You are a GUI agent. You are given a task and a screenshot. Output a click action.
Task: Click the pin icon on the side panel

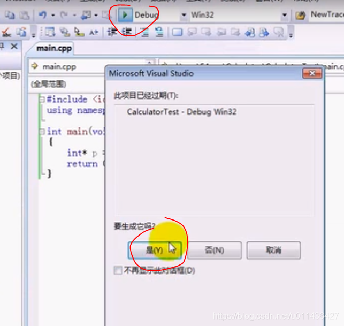tap(2, 46)
